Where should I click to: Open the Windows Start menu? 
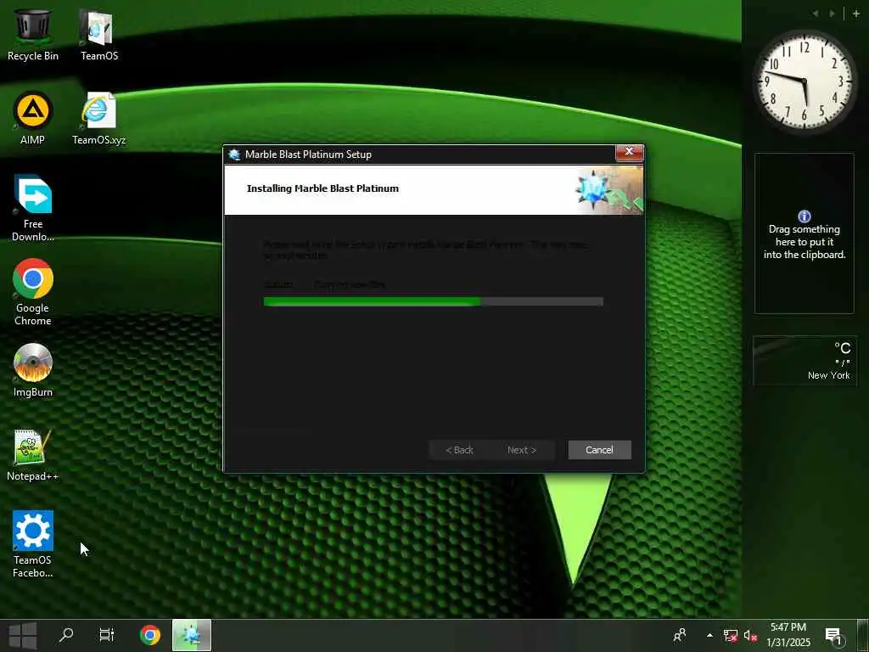[x=23, y=635]
